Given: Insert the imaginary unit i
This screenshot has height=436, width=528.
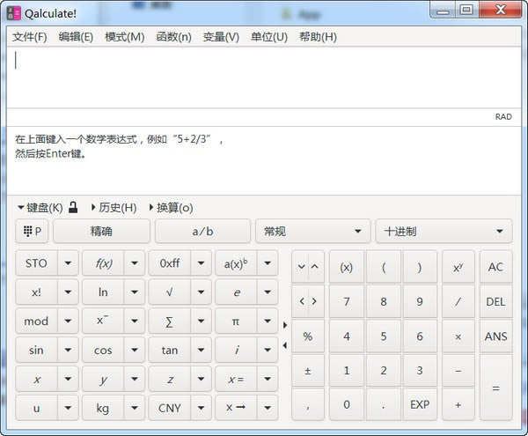Looking at the screenshot, I should (236, 351).
